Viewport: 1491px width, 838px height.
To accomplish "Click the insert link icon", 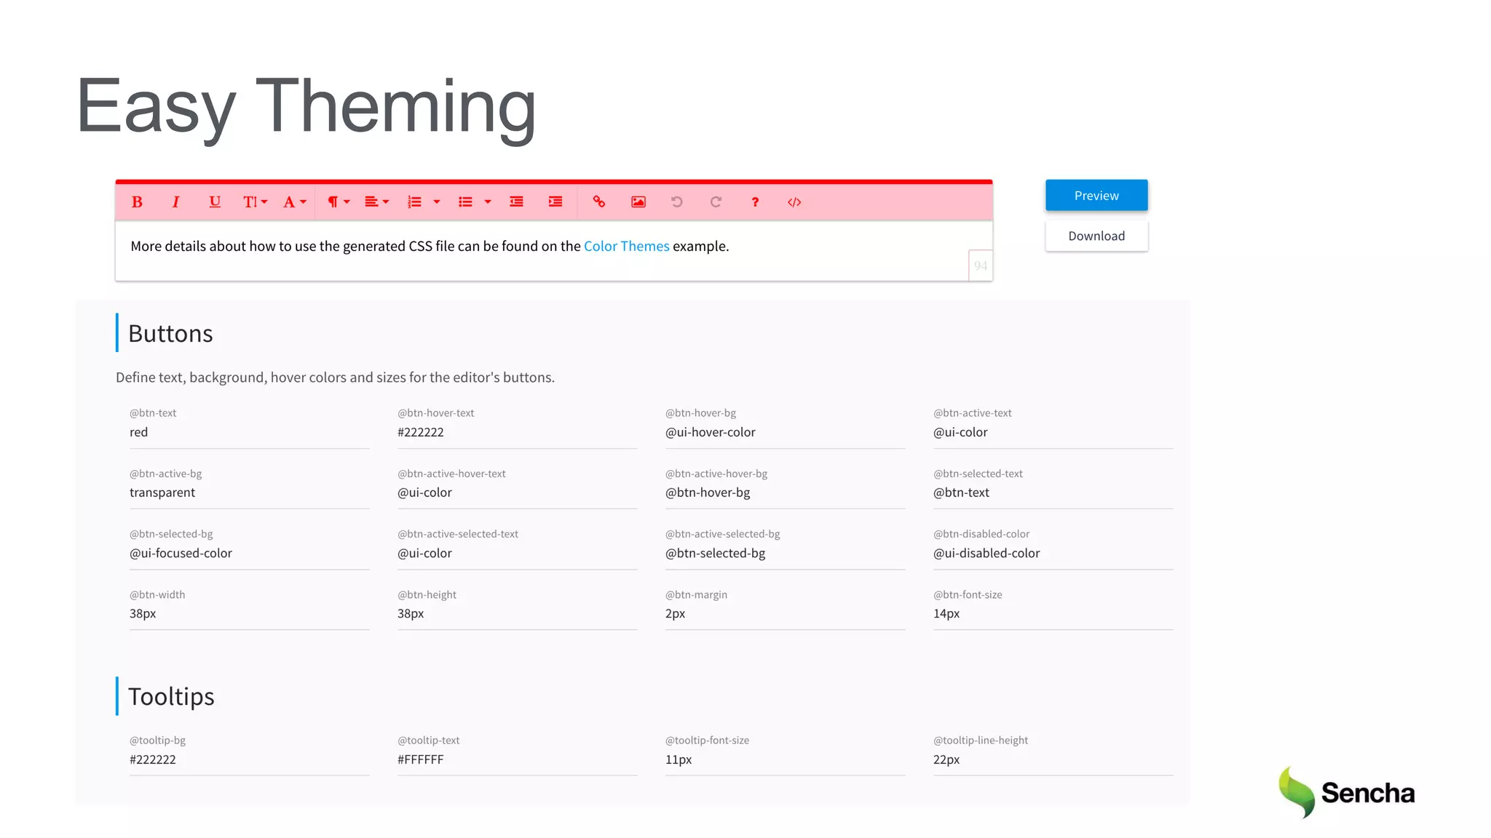I will coord(599,202).
